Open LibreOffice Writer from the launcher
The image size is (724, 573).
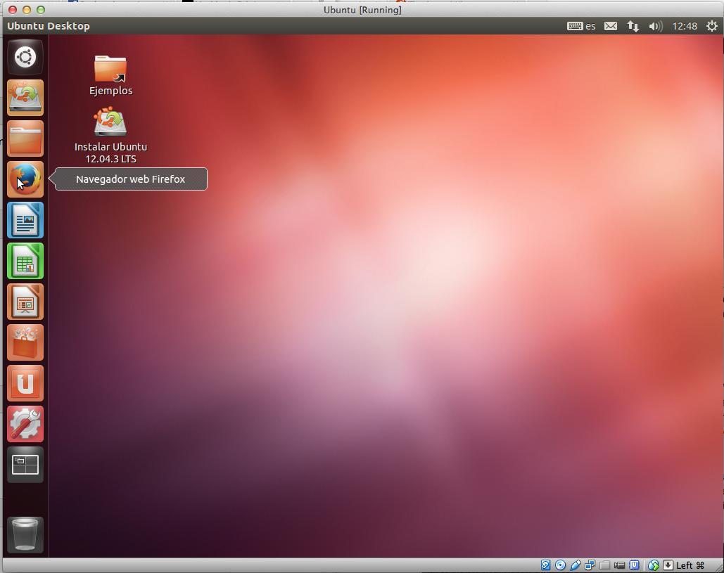[x=25, y=220]
